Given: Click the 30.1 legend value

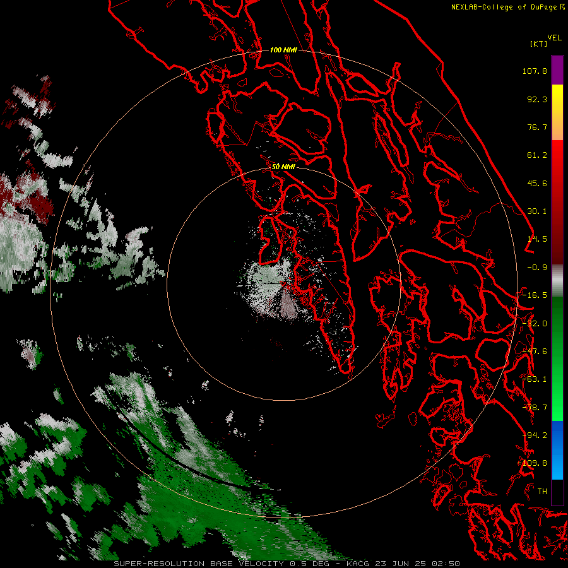Looking at the screenshot, I should point(537,211).
